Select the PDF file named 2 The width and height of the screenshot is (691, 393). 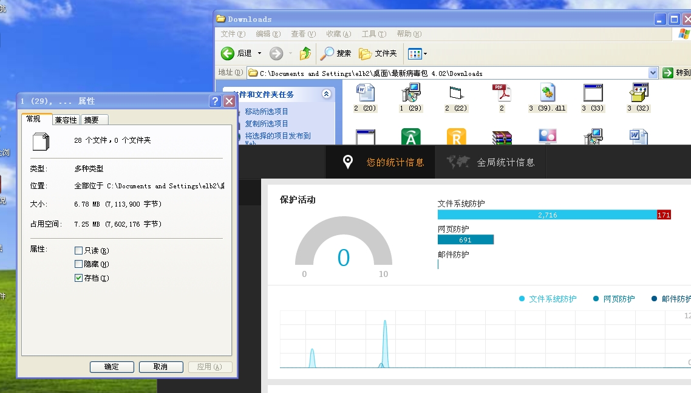coord(502,94)
